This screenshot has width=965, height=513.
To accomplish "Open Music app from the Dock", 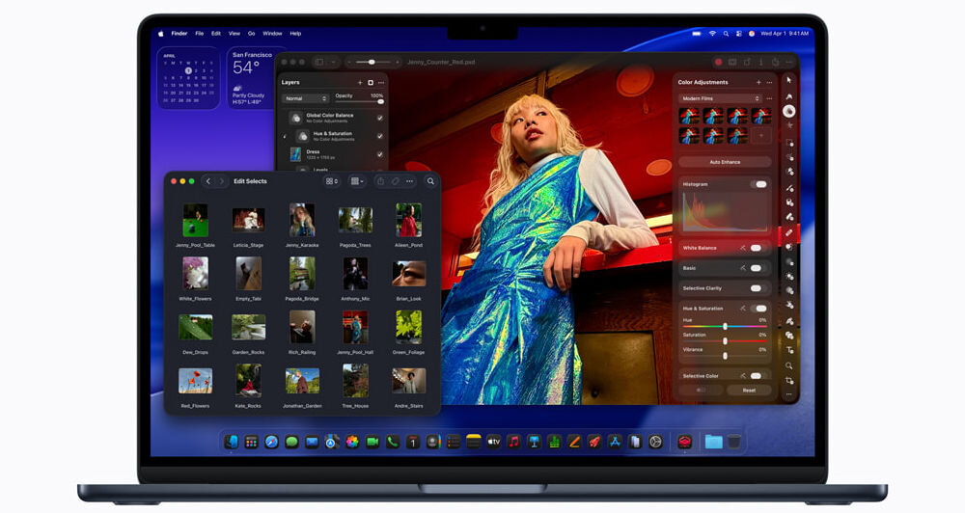I will coord(513,442).
